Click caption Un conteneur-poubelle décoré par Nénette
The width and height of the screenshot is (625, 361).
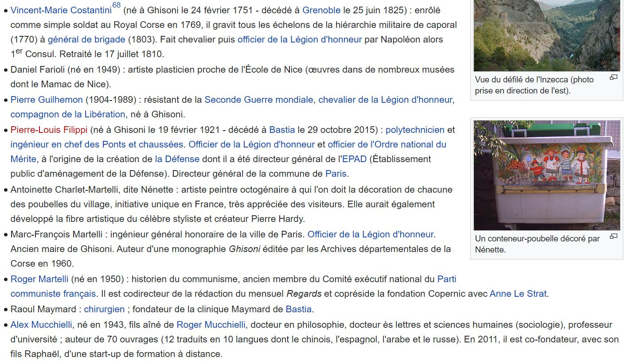point(537,244)
